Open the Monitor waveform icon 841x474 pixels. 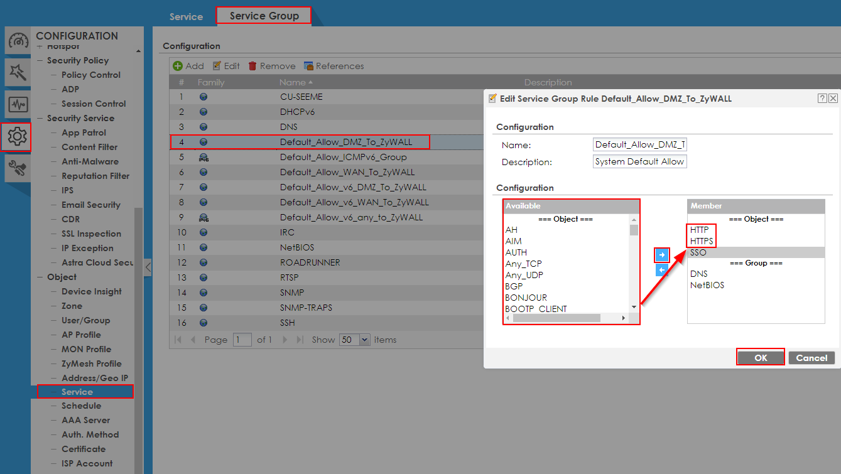(17, 104)
